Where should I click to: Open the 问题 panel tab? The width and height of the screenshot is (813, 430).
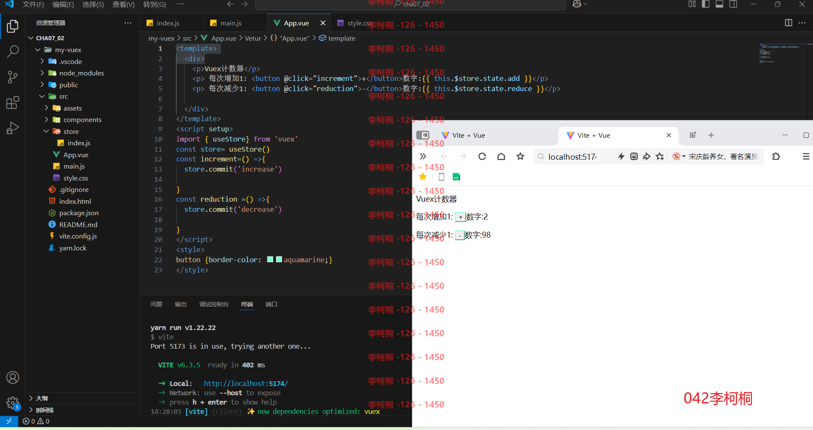pyautogui.click(x=156, y=304)
